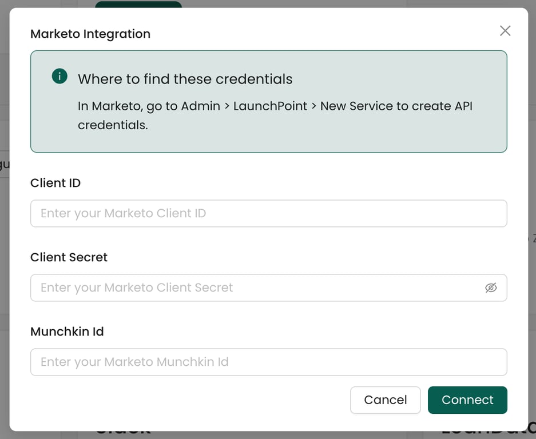Click the 'Where to find these credentials' heading
The height and width of the screenshot is (439, 536).
point(185,79)
